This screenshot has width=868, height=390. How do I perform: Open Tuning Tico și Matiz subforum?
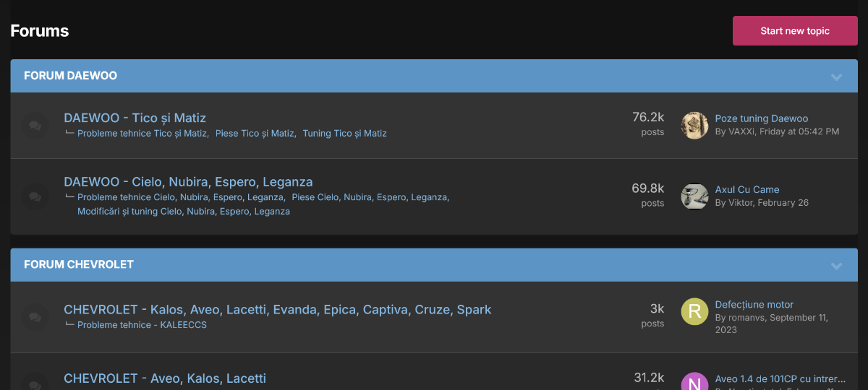pos(344,134)
